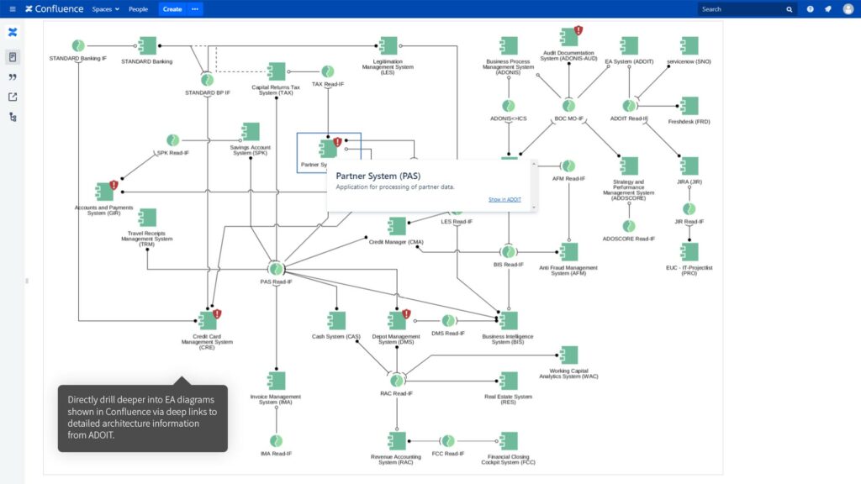Select the Partner System (PAS) component icon

click(327, 149)
